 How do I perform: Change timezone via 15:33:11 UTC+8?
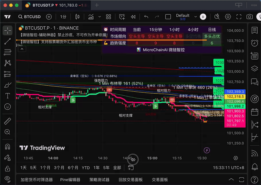click(x=228, y=168)
